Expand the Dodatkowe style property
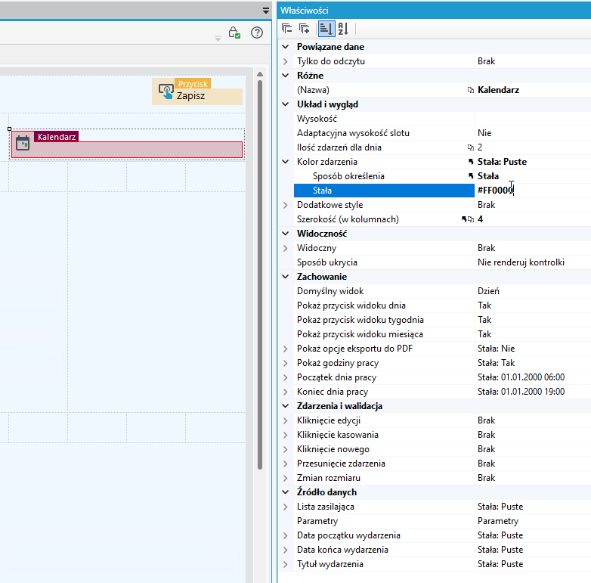Image resolution: width=591 pixels, height=583 pixels. coord(286,205)
